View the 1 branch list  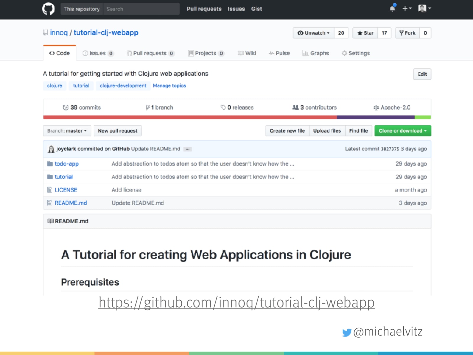point(159,107)
